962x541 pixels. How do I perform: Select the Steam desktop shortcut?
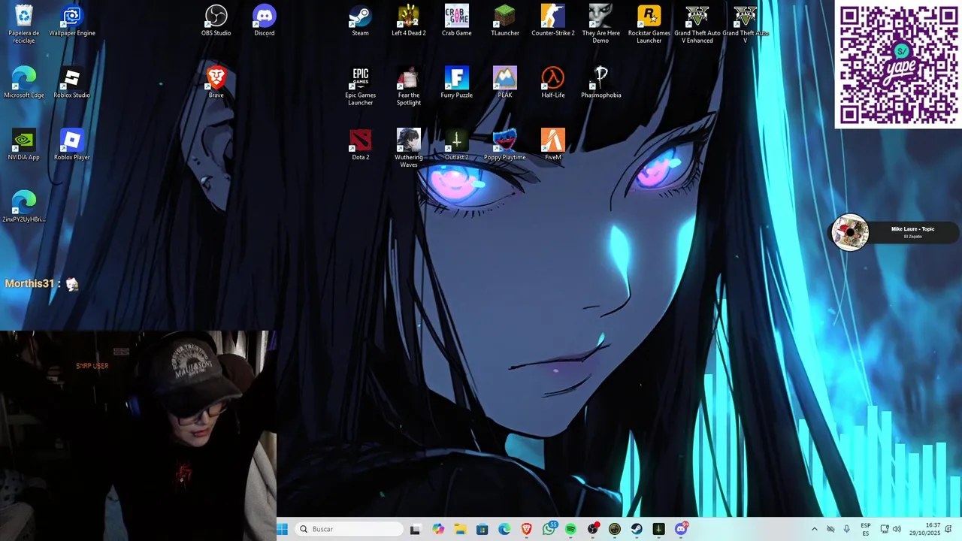click(x=361, y=21)
